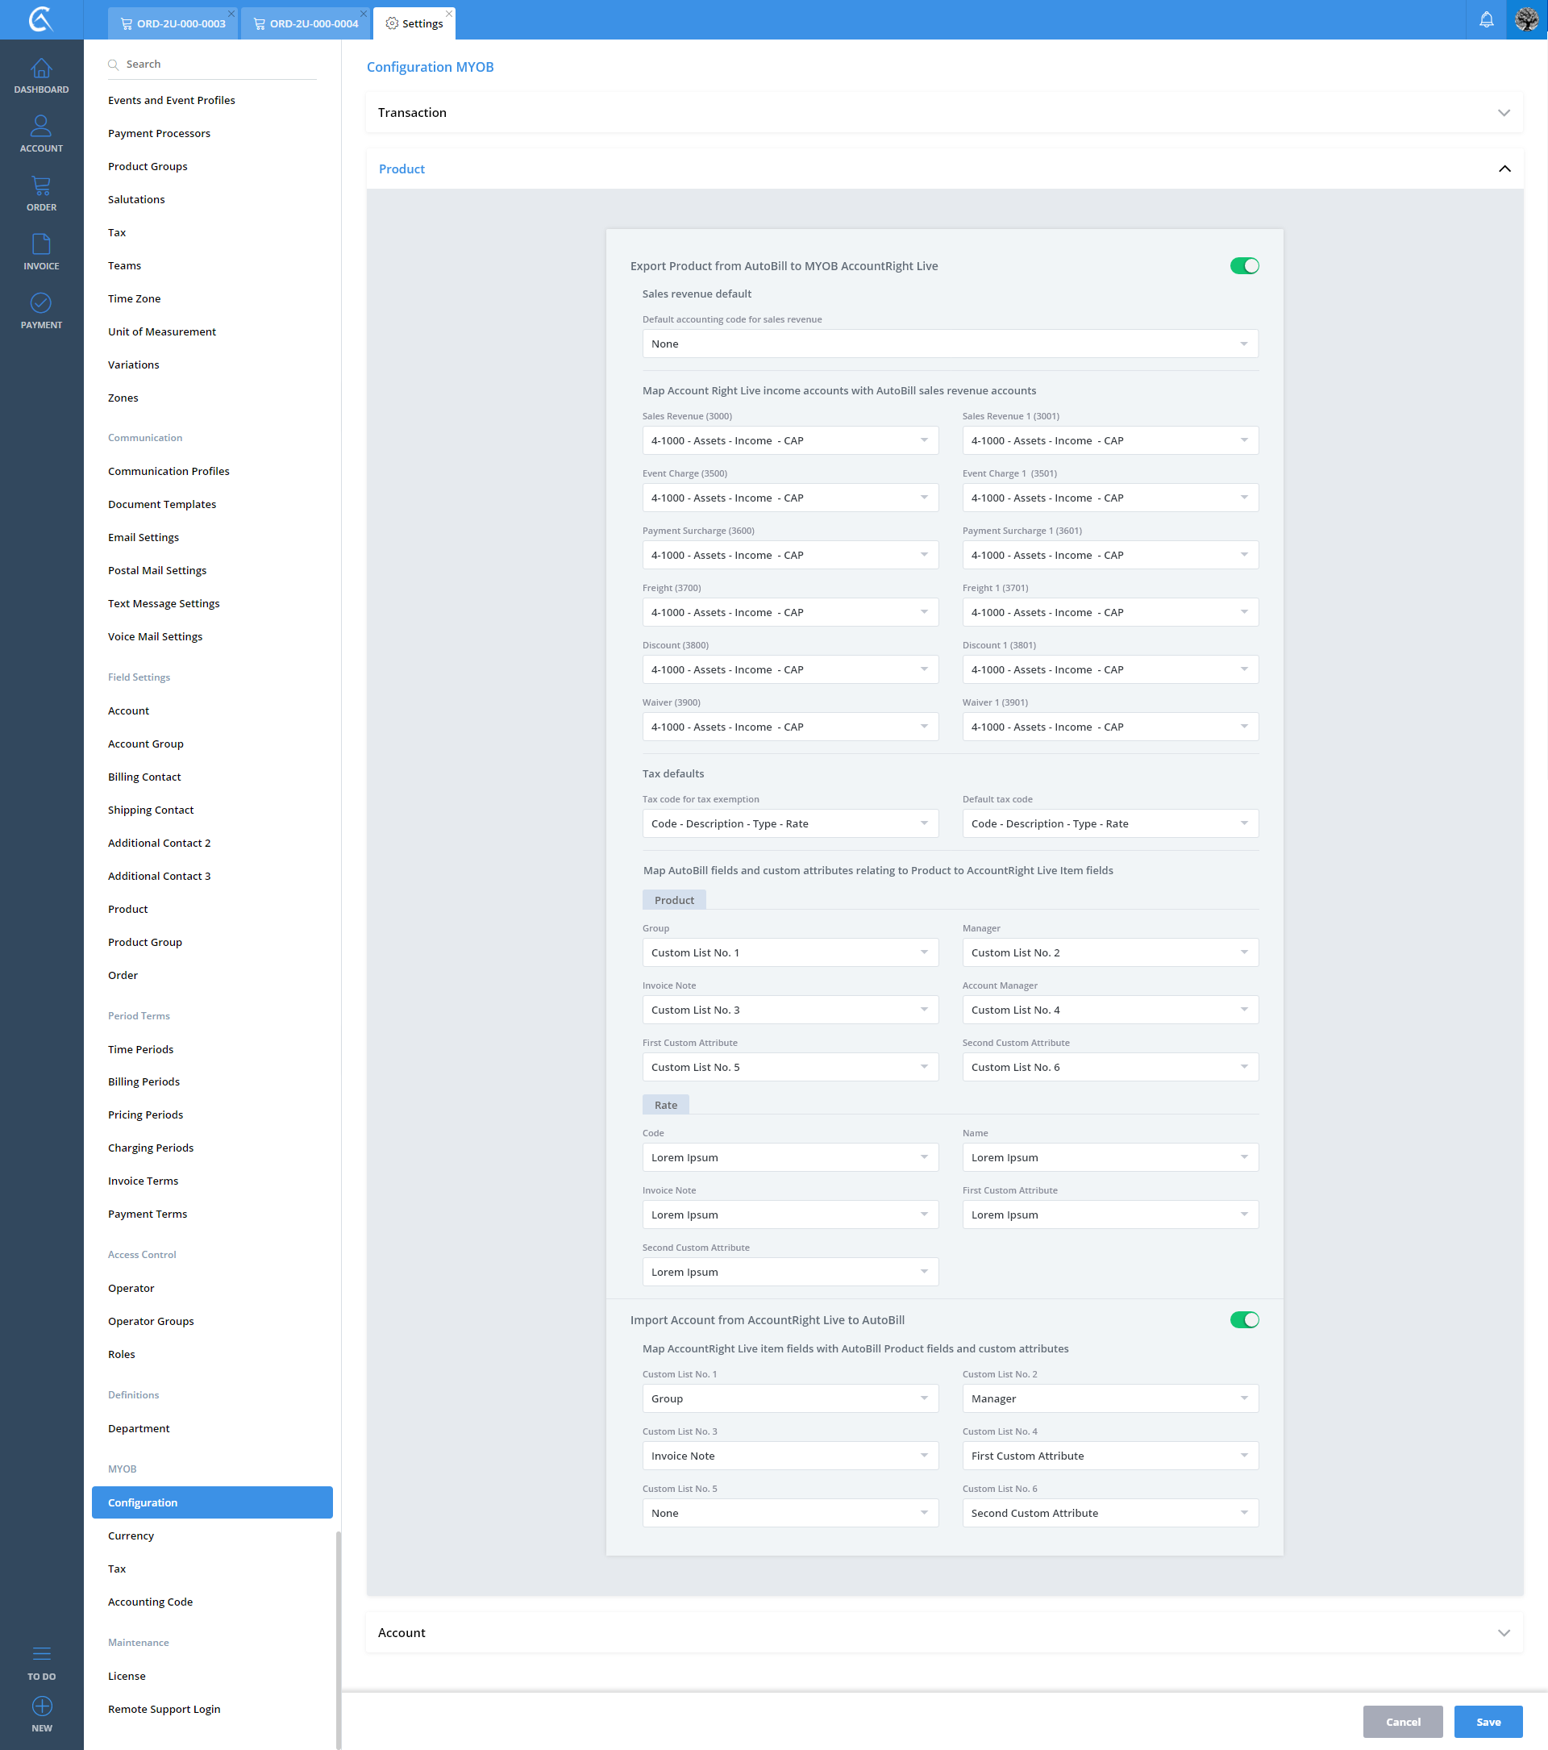The width and height of the screenshot is (1548, 1750).
Task: Click the Save button
Action: 1488,1722
